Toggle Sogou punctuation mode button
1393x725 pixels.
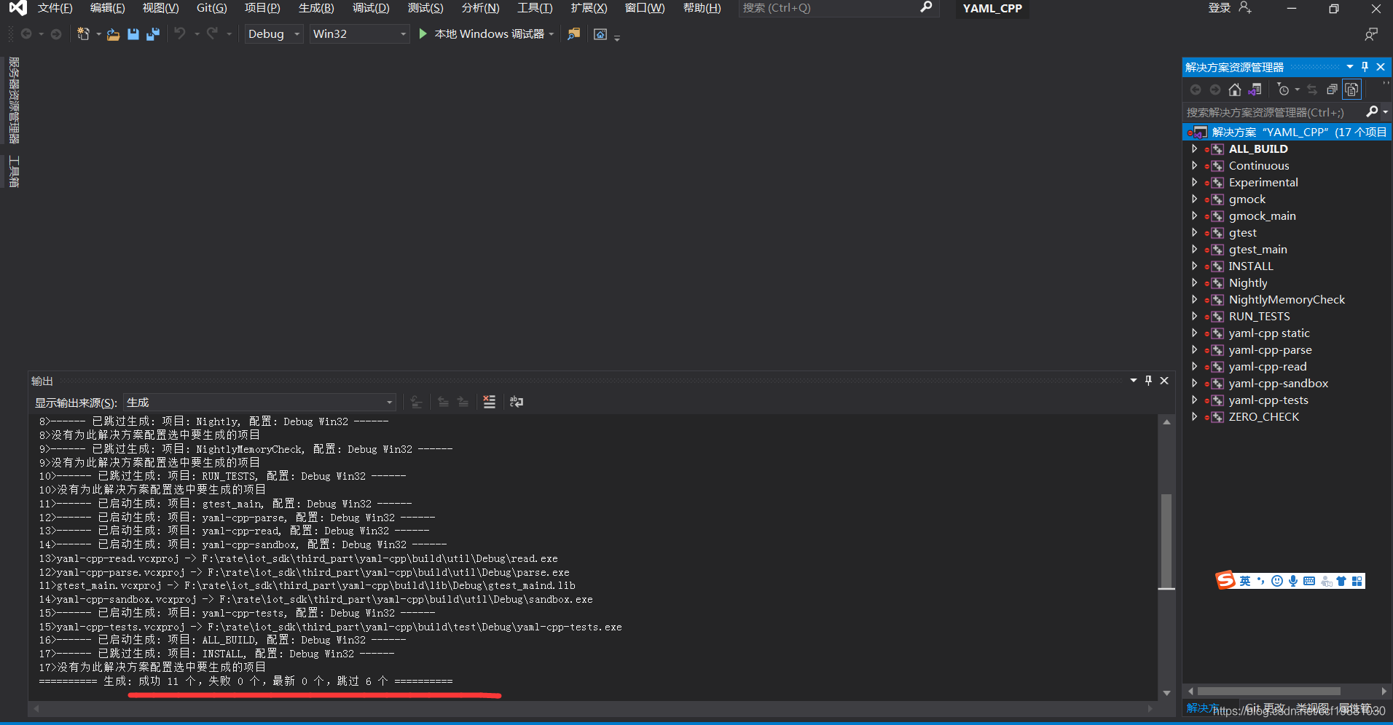tap(1260, 581)
